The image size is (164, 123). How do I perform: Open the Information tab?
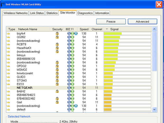pyautogui.click(x=102, y=13)
